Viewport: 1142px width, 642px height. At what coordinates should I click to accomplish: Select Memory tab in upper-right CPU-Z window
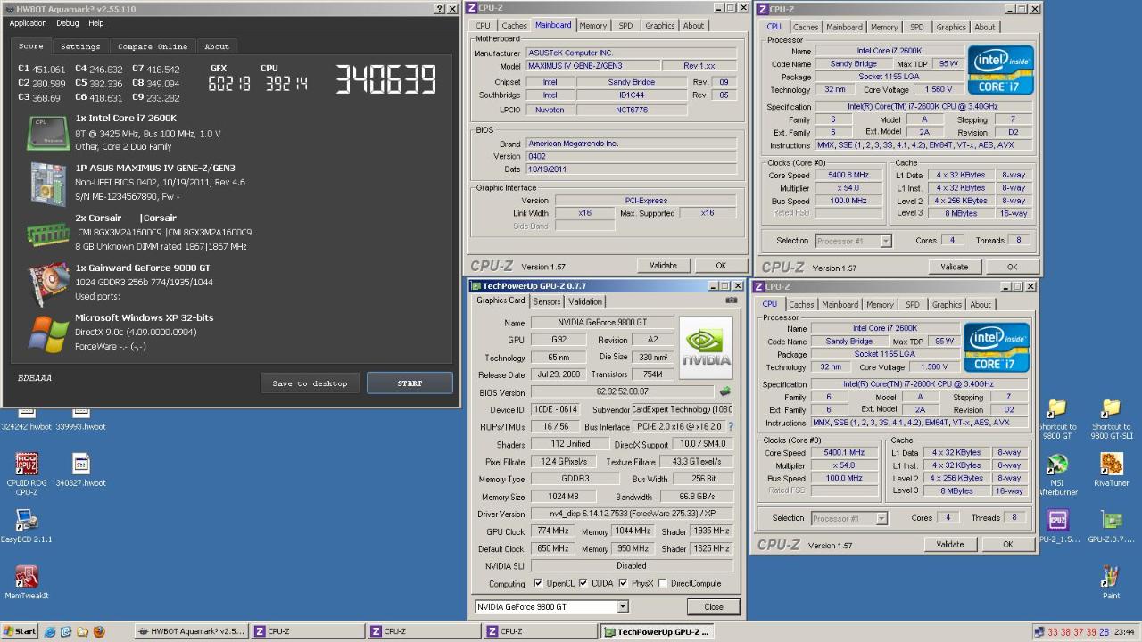(884, 28)
